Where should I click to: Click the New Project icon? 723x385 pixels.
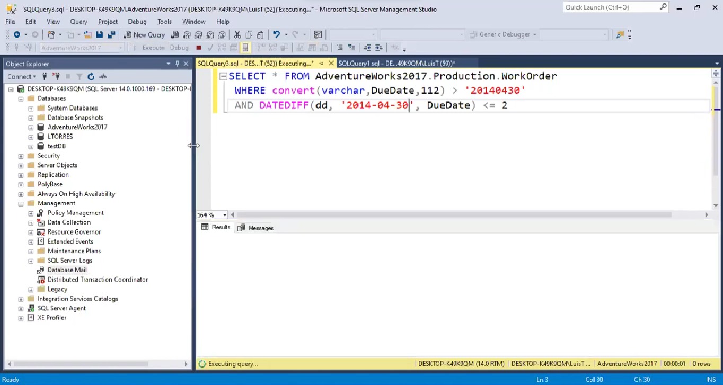point(51,34)
